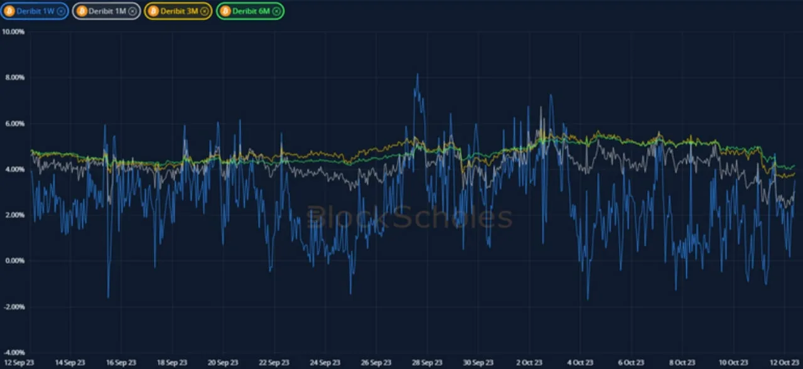Select the Deribit 3M legend label
Screen dimensions: 803x369
click(179, 11)
